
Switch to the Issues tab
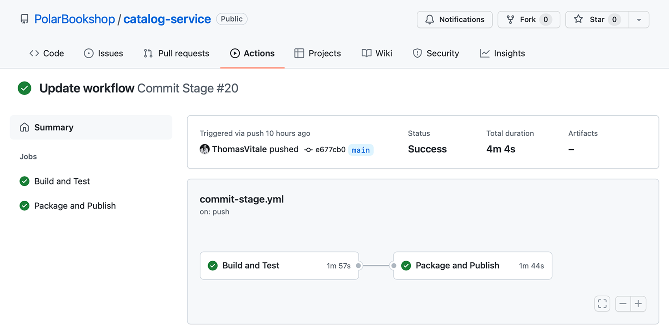point(103,53)
